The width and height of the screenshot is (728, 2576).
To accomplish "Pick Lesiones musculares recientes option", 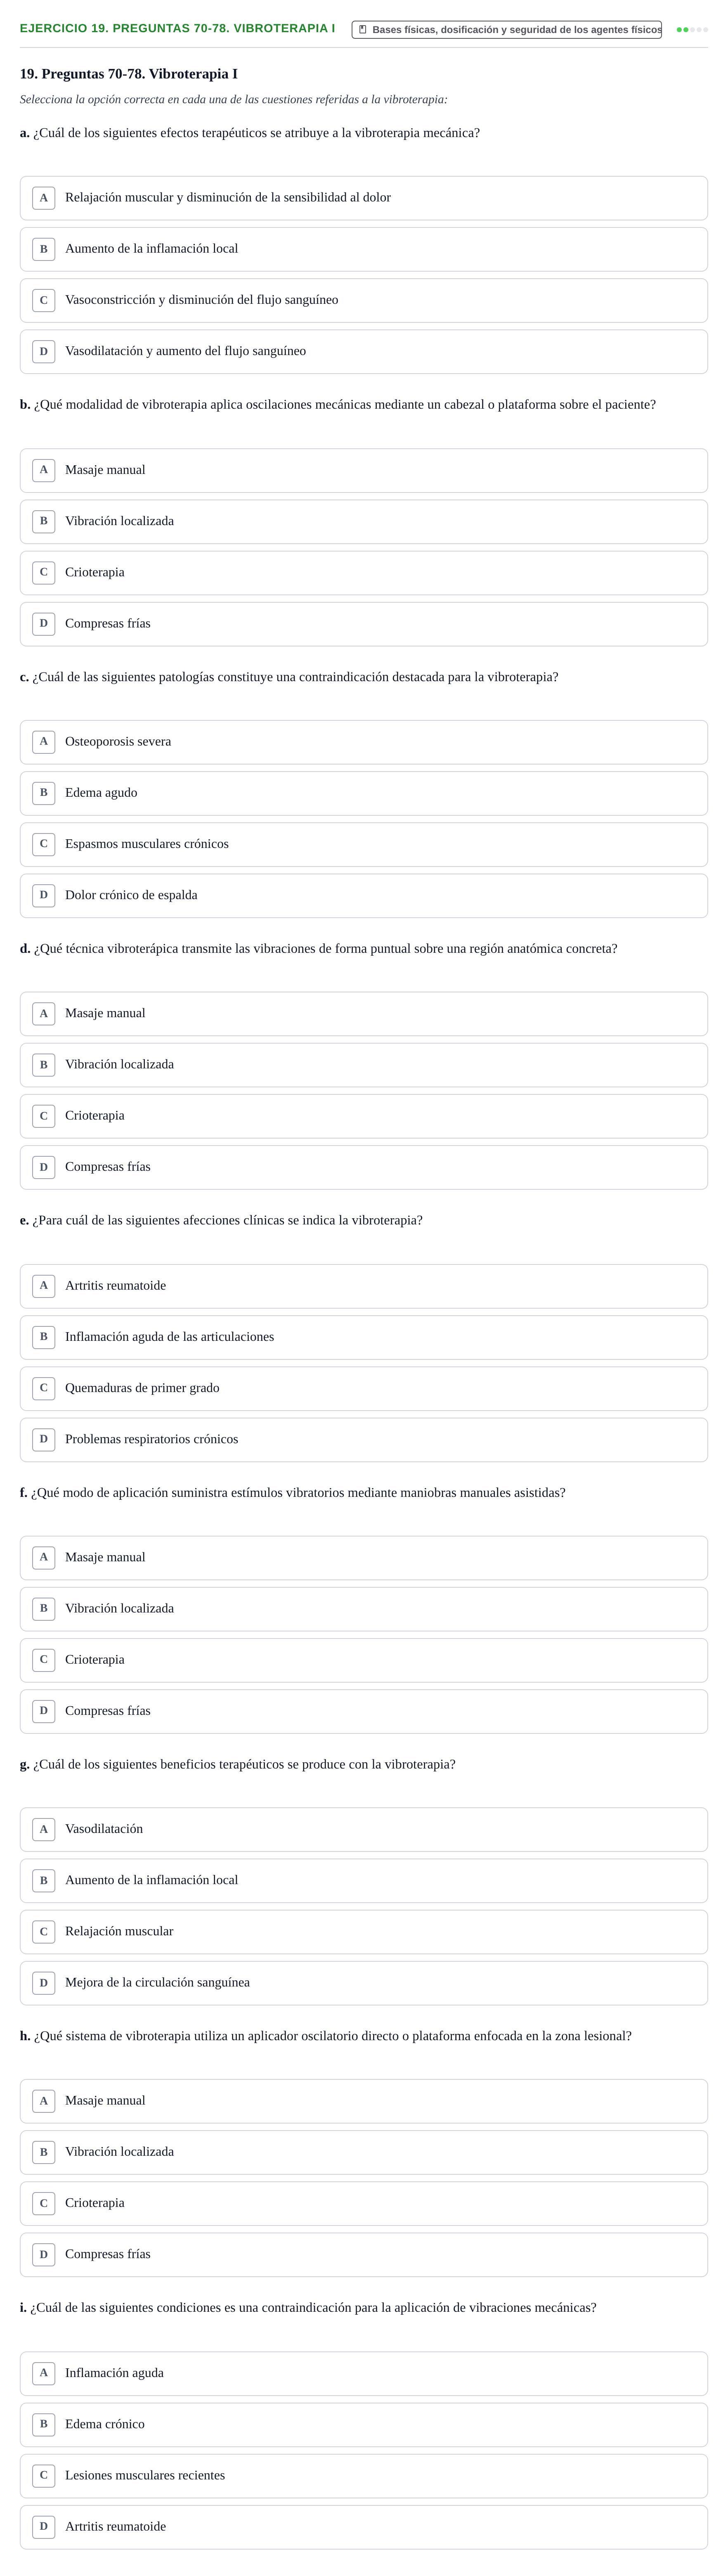I will [x=364, y=2476].
